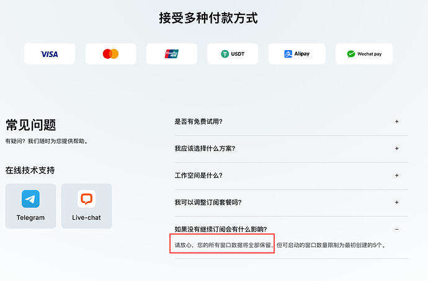Select the Wechat pay option
This screenshot has height=281, width=428.
(364, 54)
